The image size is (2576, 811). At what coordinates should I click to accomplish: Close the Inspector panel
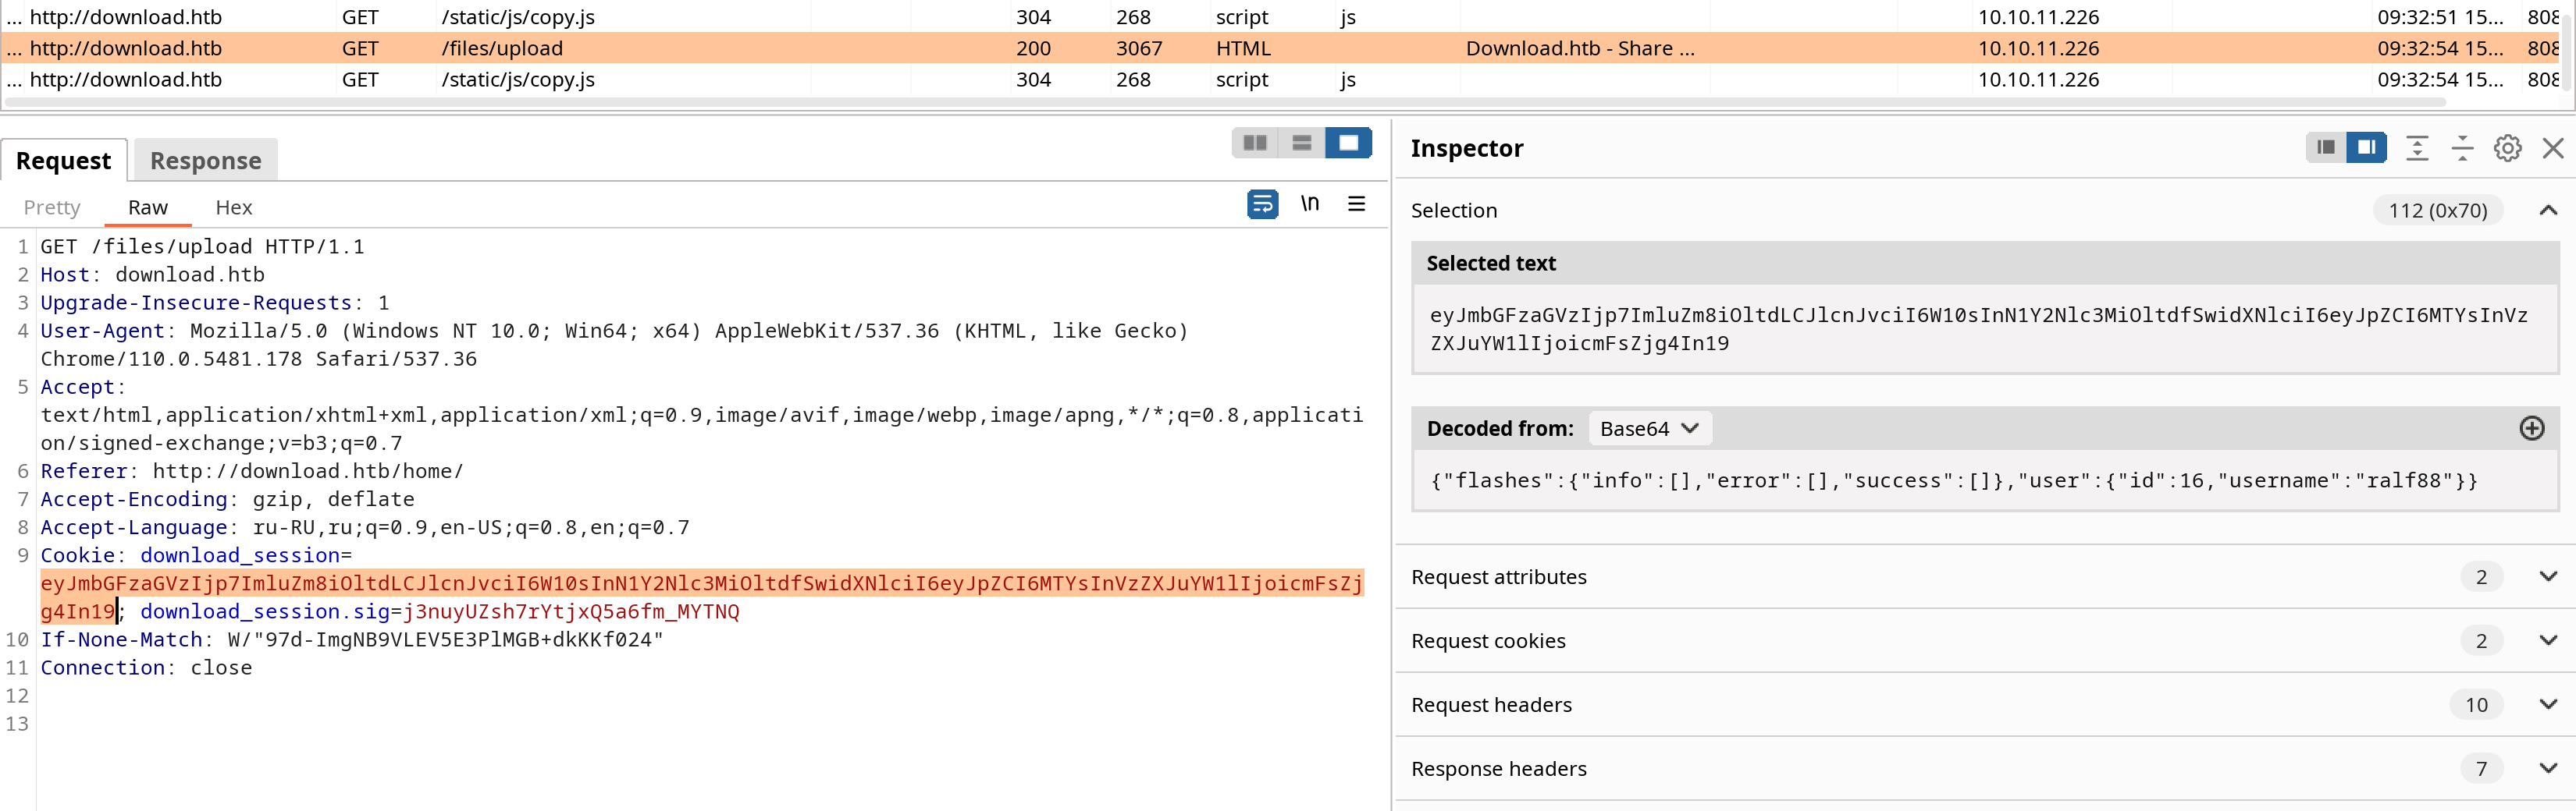(x=2553, y=148)
